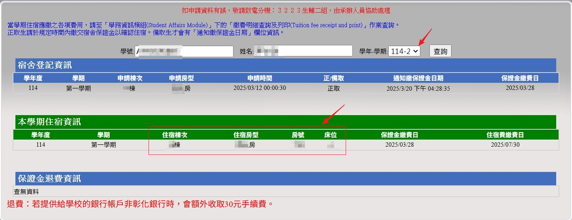Click the 查詢 button
The height and width of the screenshot is (220, 572).
click(x=440, y=51)
